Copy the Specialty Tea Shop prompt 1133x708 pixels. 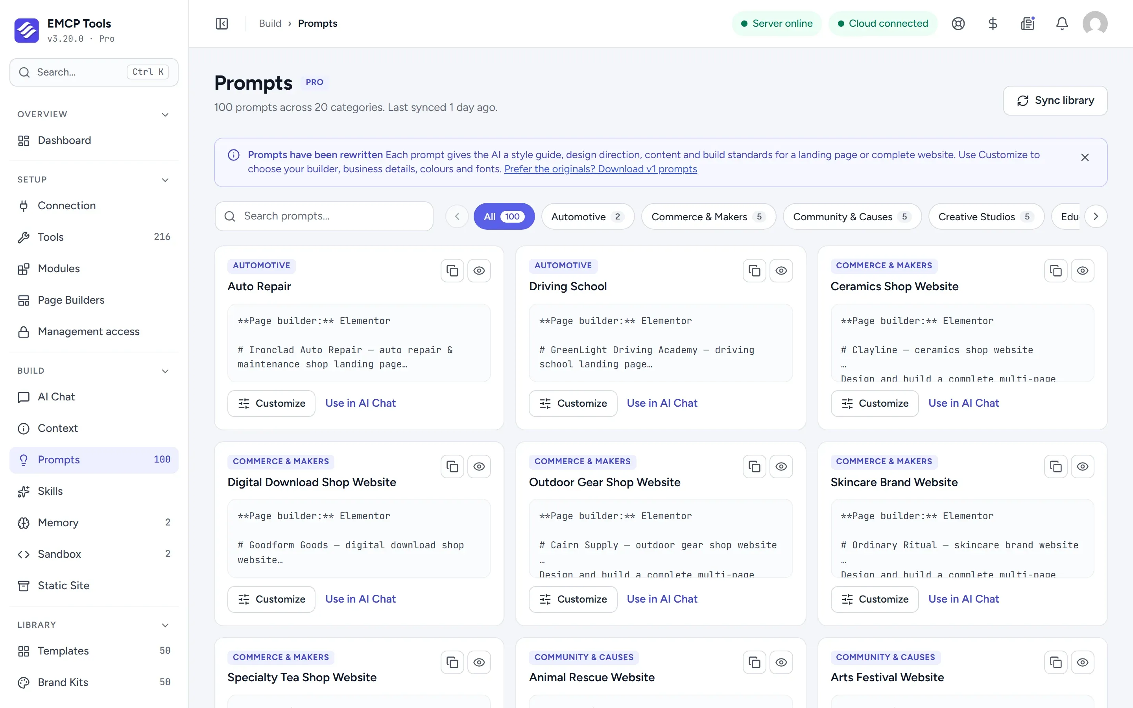(x=452, y=662)
